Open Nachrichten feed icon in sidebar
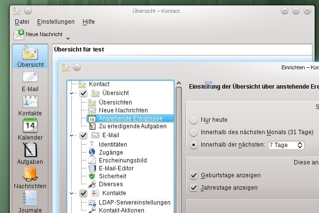 tap(30, 178)
